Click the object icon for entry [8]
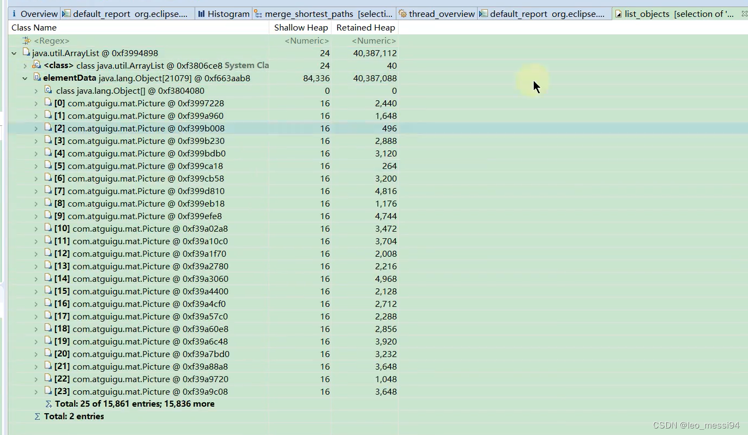Screen dimensions: 748x435 [x=48, y=203]
